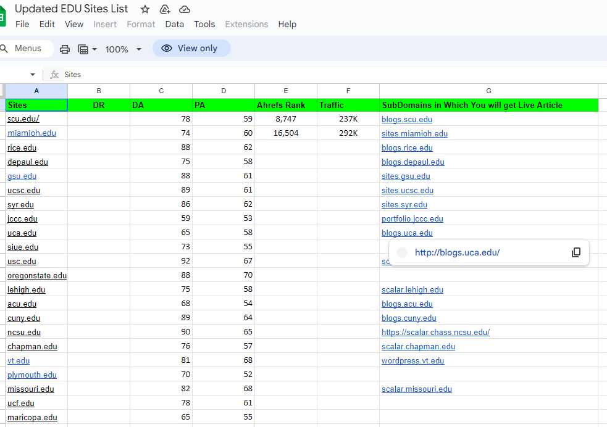607x427 pixels.
Task: Select the Sites header cell
Action: click(x=36, y=105)
